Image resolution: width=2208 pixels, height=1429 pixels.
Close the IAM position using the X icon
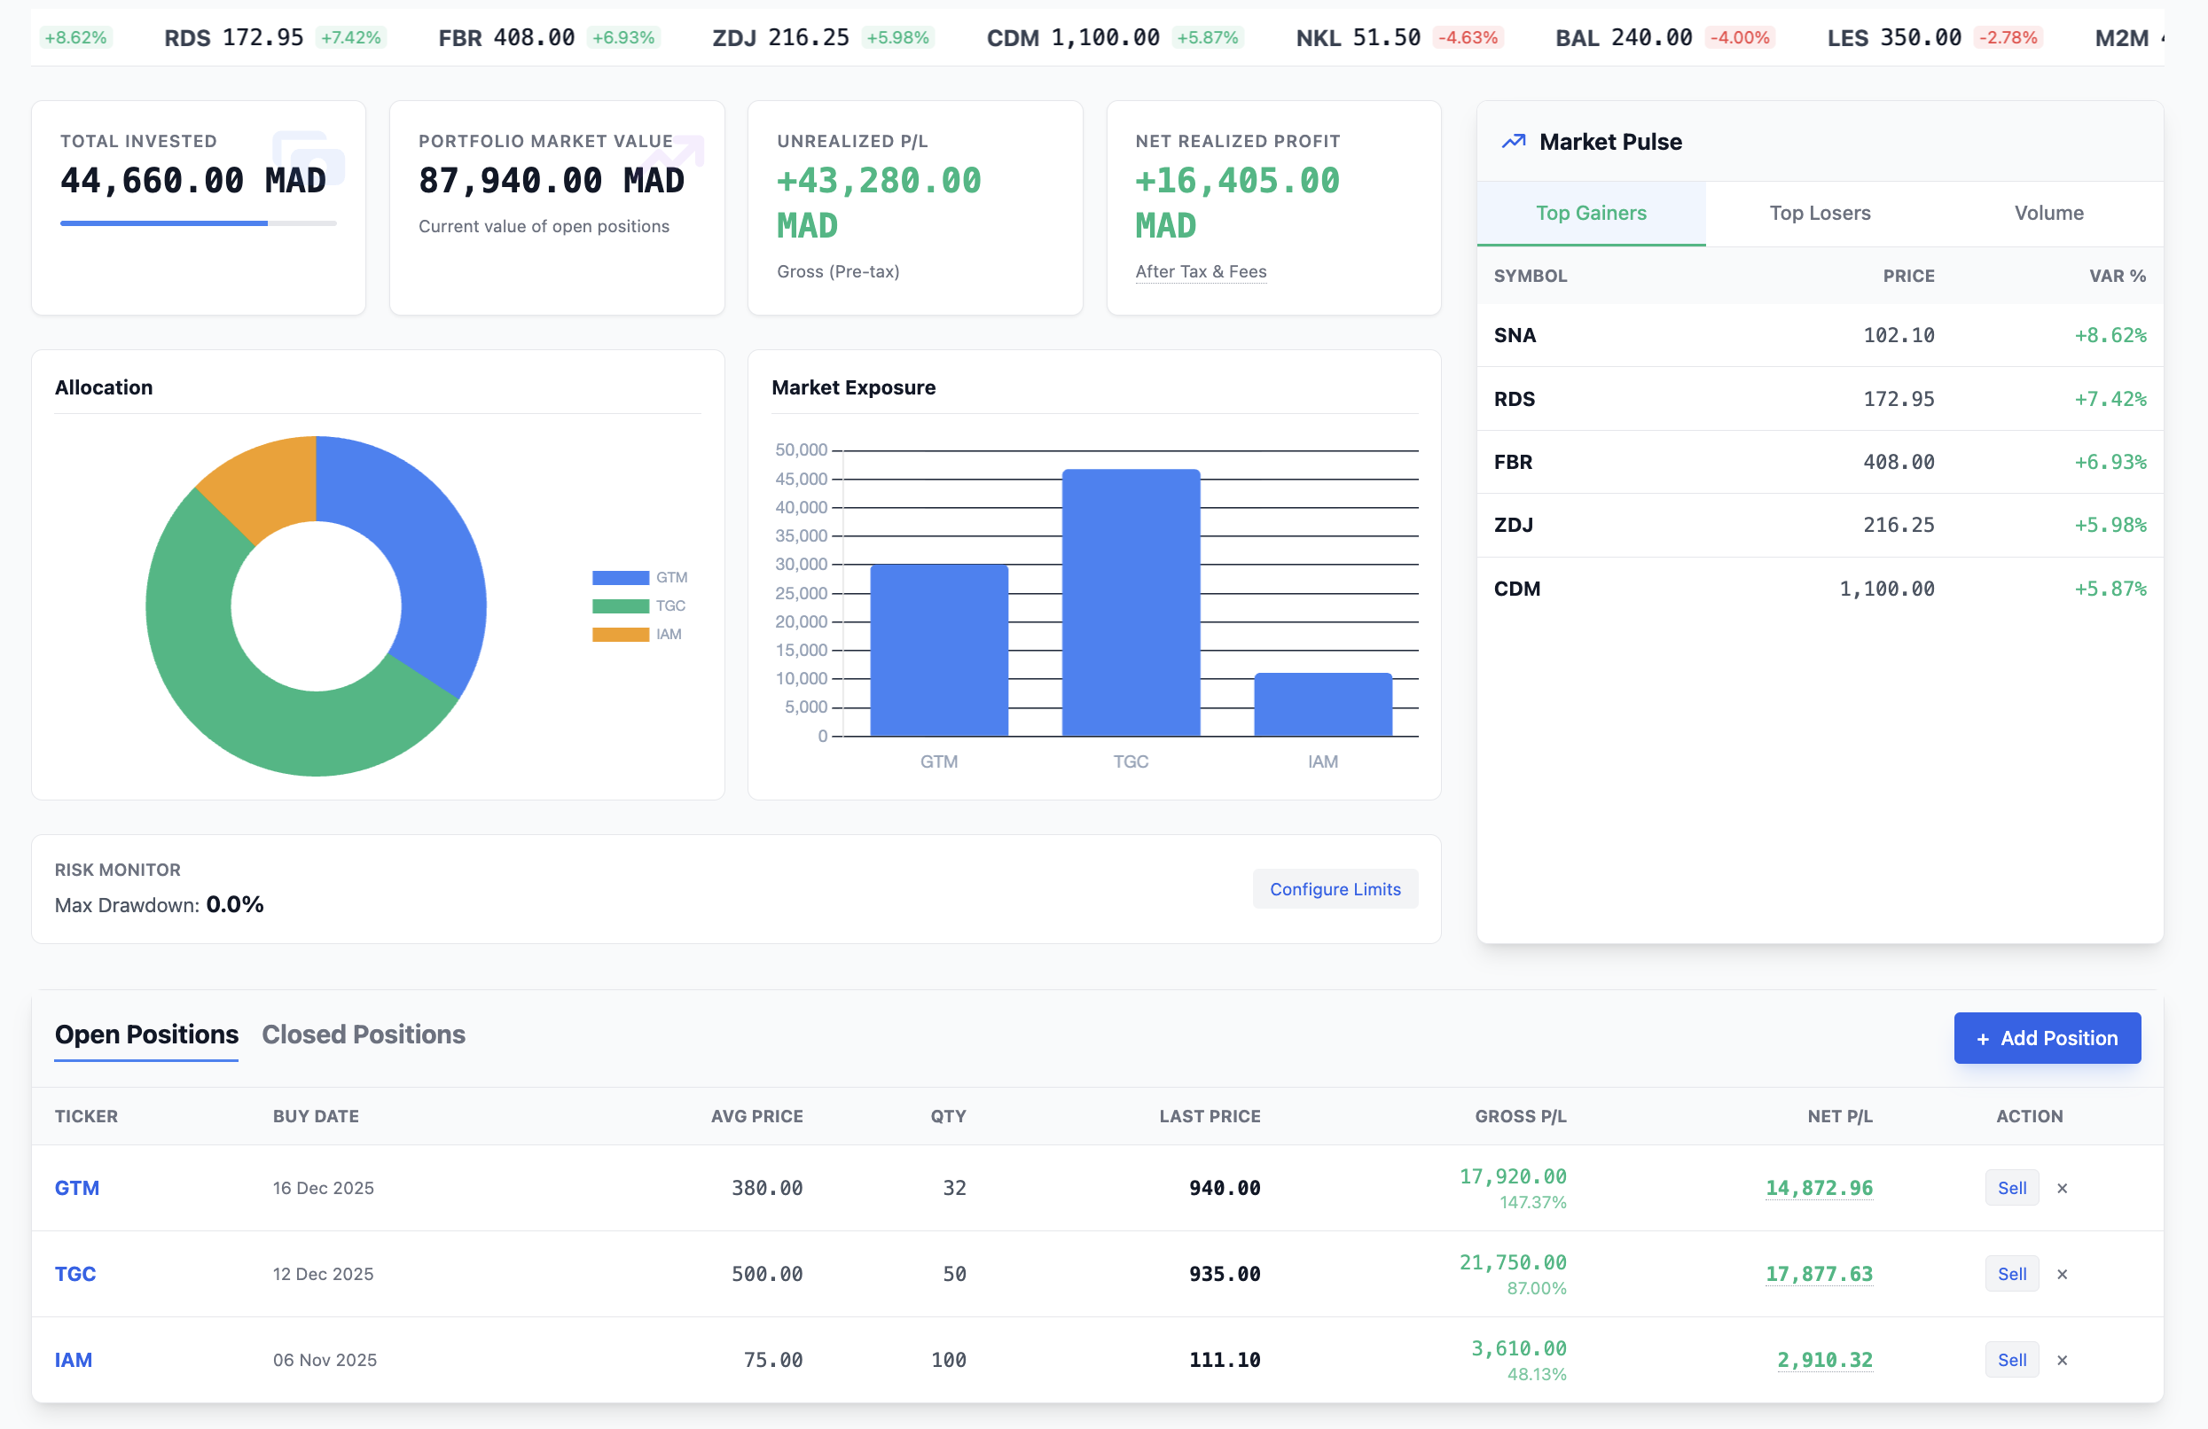2062,1360
